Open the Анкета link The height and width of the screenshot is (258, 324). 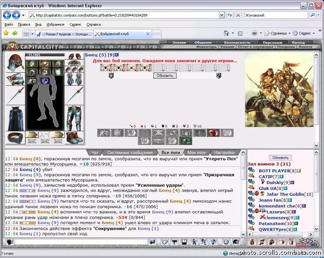pos(305,47)
